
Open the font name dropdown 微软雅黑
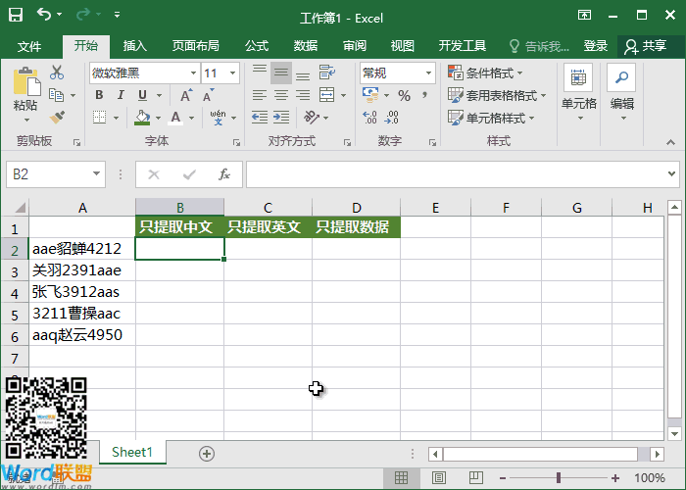point(143,73)
